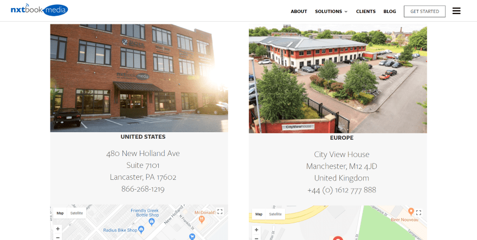Image resolution: width=477 pixels, height=240 pixels.
Task: Go to the Clients page
Action: point(366,11)
